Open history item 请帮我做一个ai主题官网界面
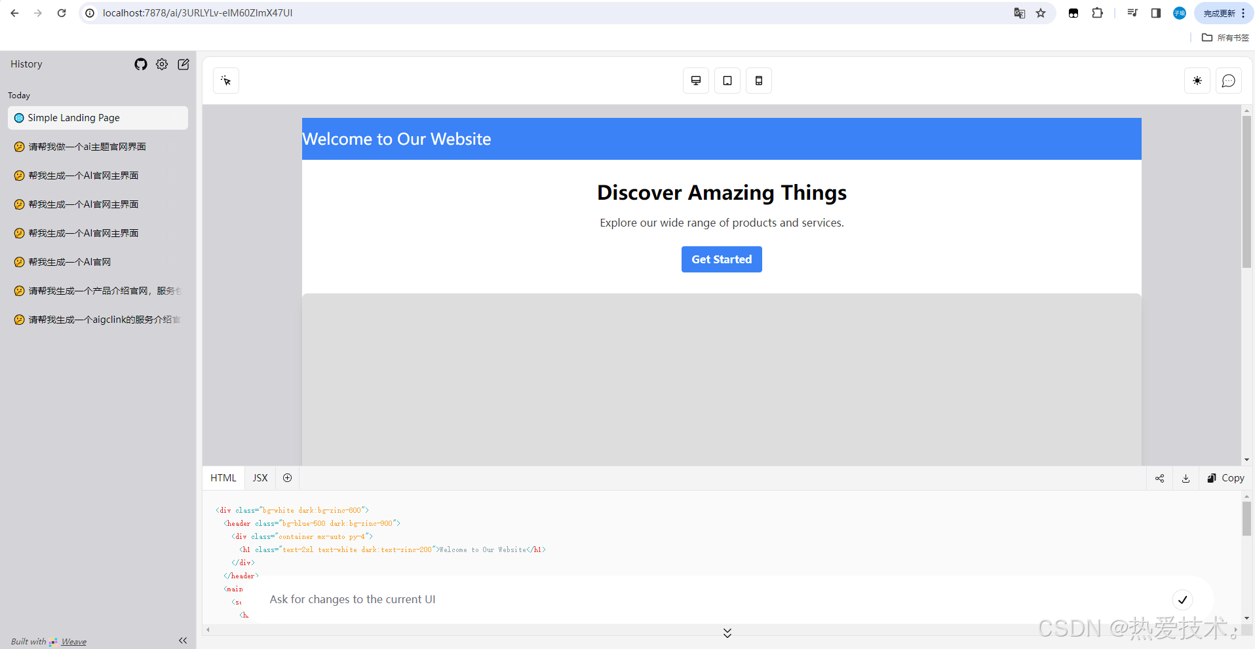This screenshot has width=1255, height=649. [98, 147]
